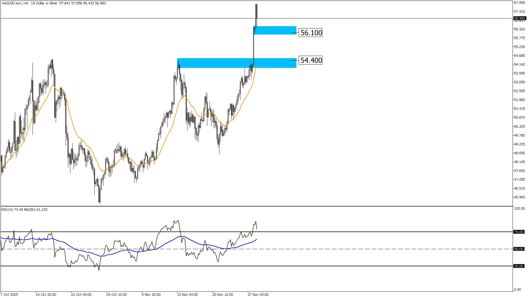Click the 7 Oct 2025 date label
The height and width of the screenshot is (298, 530).
coord(9,295)
